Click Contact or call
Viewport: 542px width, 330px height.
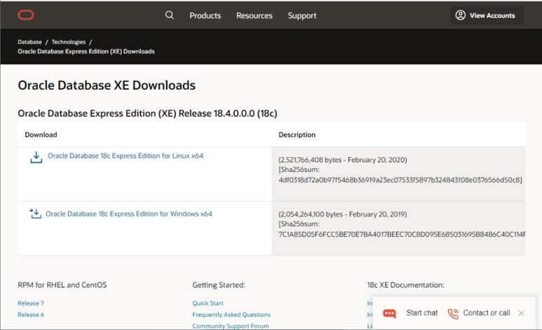tap(487, 313)
